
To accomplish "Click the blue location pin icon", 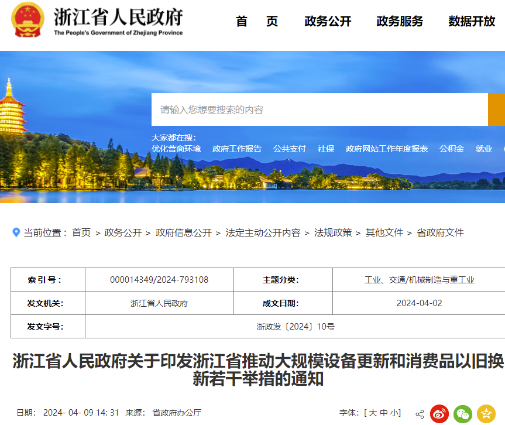I will (x=16, y=232).
